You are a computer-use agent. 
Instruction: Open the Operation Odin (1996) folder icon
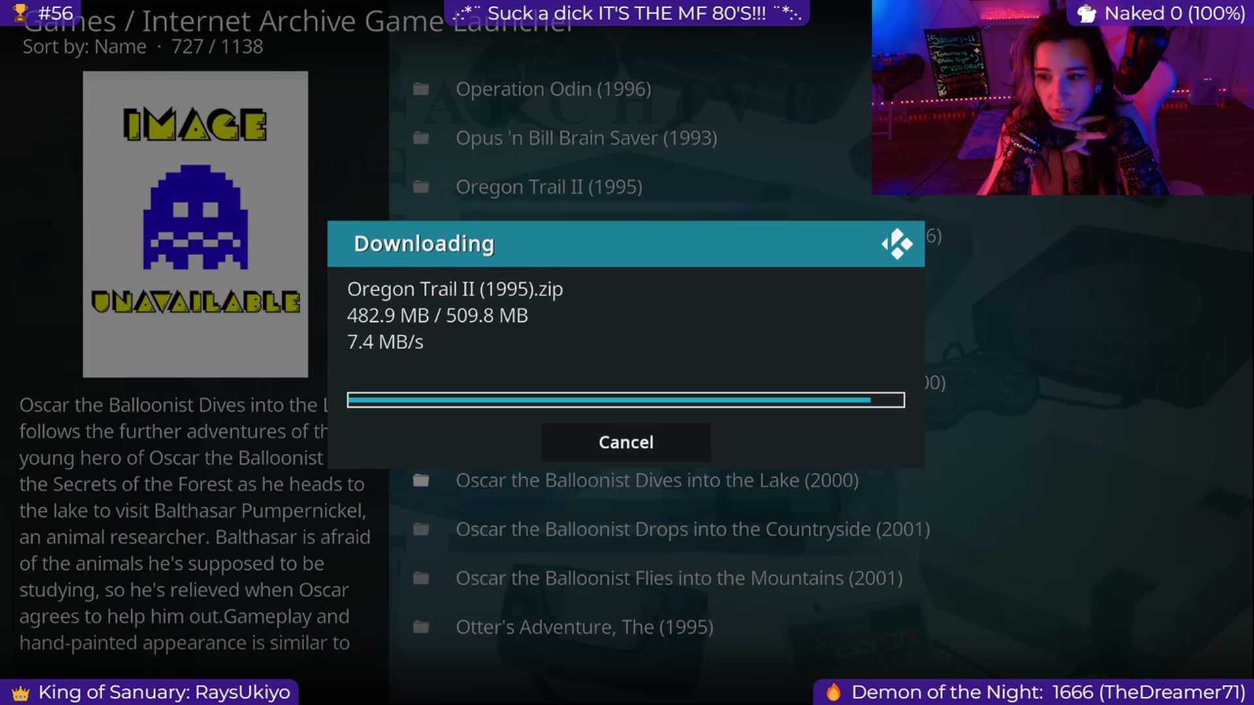pyautogui.click(x=421, y=89)
